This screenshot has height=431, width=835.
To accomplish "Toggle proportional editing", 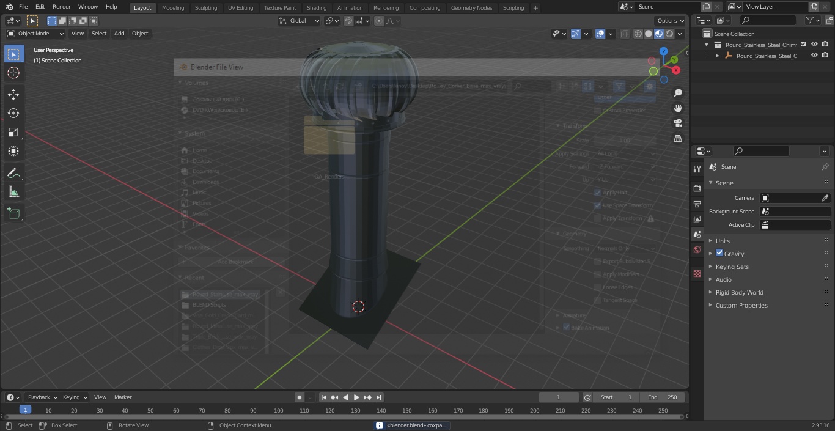I will pyautogui.click(x=379, y=21).
